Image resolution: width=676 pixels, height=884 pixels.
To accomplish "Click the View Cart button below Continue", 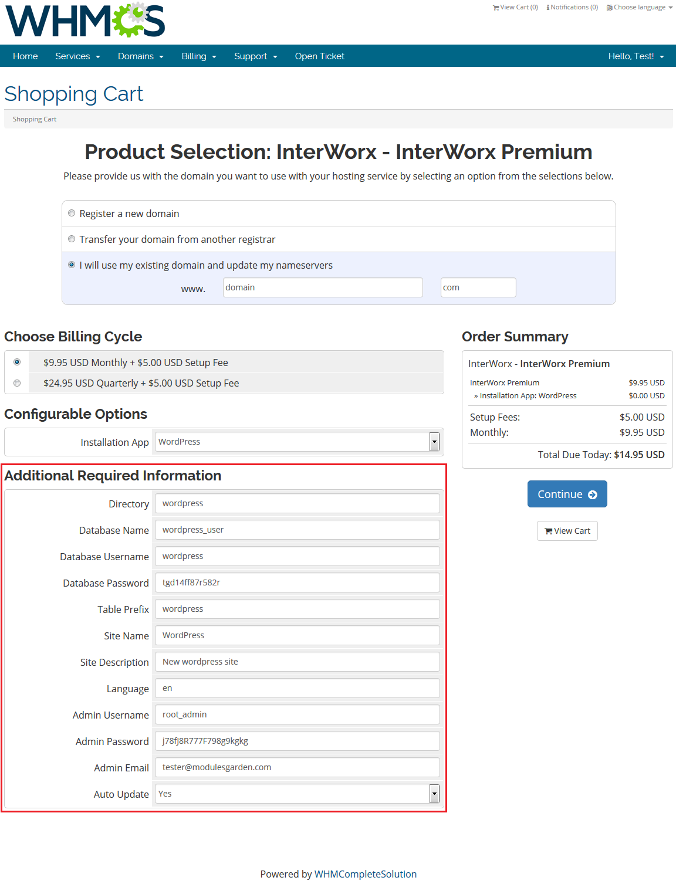I will [x=567, y=531].
